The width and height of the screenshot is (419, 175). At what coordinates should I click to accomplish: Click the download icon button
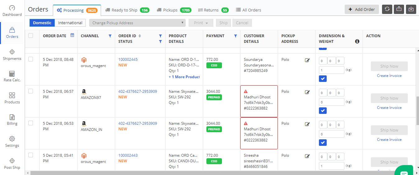[411, 9]
